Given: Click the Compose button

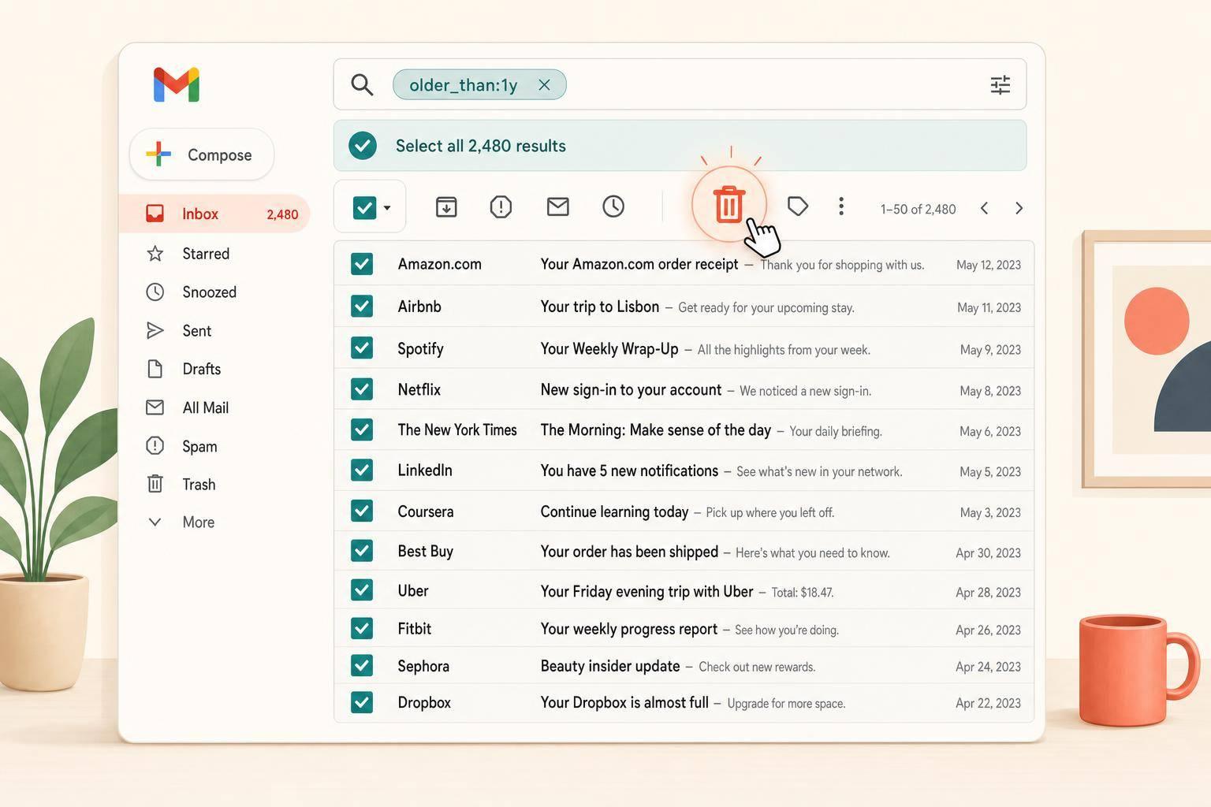Looking at the screenshot, I should click(202, 154).
